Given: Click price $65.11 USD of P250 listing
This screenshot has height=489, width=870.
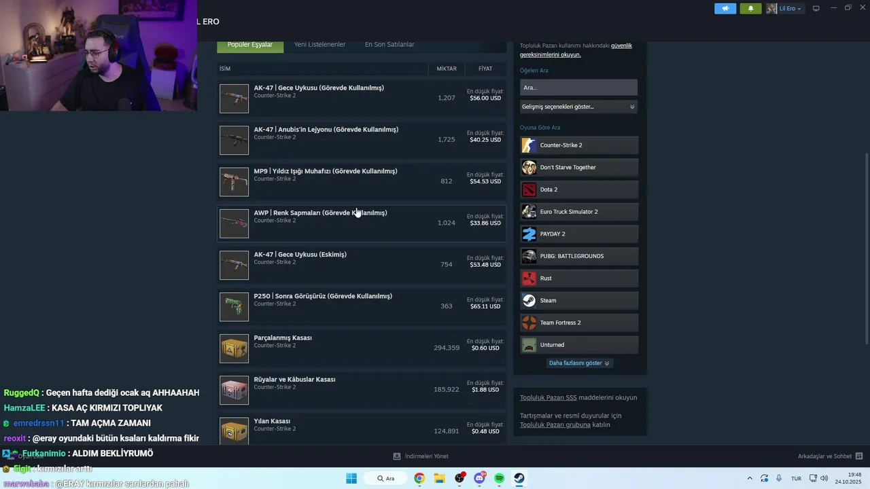Looking at the screenshot, I should pos(485,306).
